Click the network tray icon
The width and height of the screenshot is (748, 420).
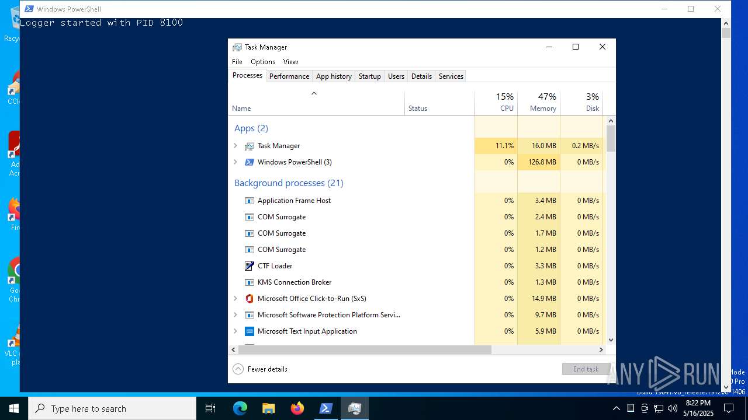(659, 408)
